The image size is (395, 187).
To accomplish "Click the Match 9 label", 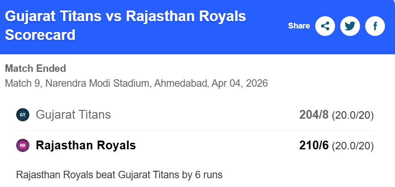I will tap(22, 83).
